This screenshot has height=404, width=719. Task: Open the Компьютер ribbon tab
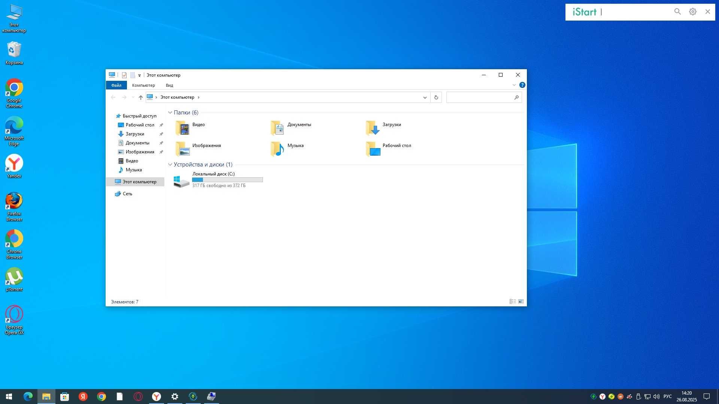pyautogui.click(x=143, y=85)
